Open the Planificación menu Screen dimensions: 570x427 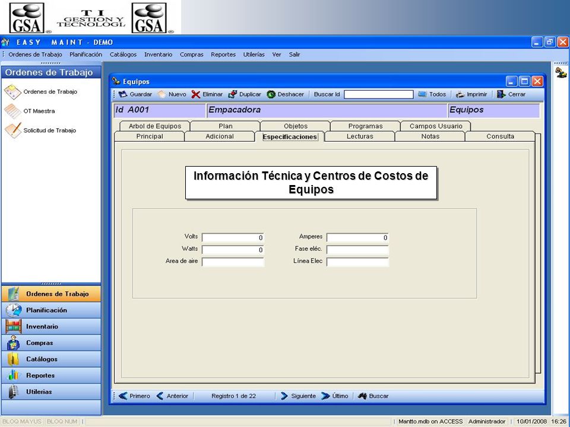pyautogui.click(x=85, y=55)
